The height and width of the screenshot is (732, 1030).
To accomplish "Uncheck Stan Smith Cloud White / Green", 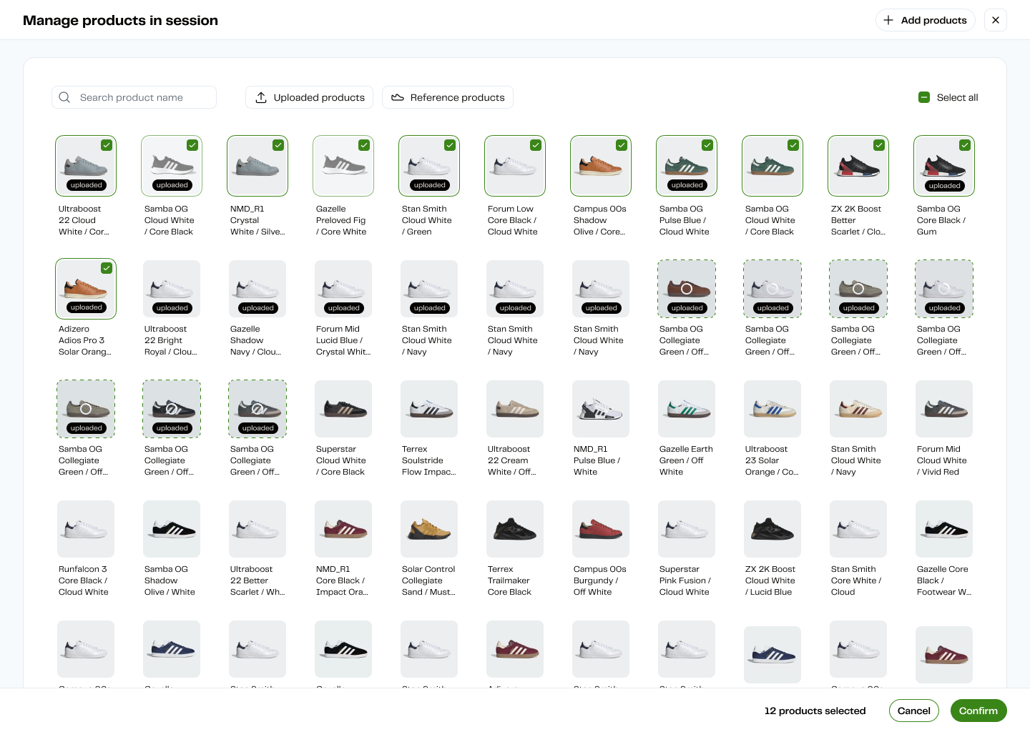I will [450, 145].
